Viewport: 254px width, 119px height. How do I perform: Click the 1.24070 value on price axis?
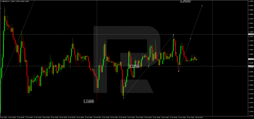(251, 6)
